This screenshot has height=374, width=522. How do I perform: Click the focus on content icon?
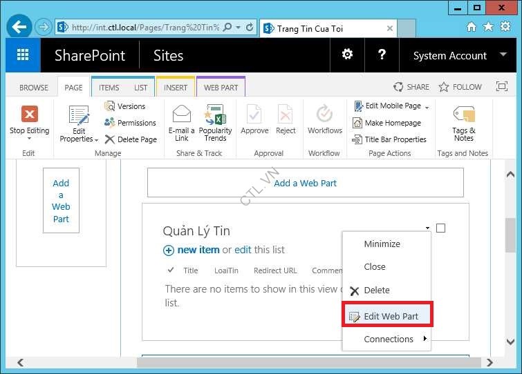[502, 87]
